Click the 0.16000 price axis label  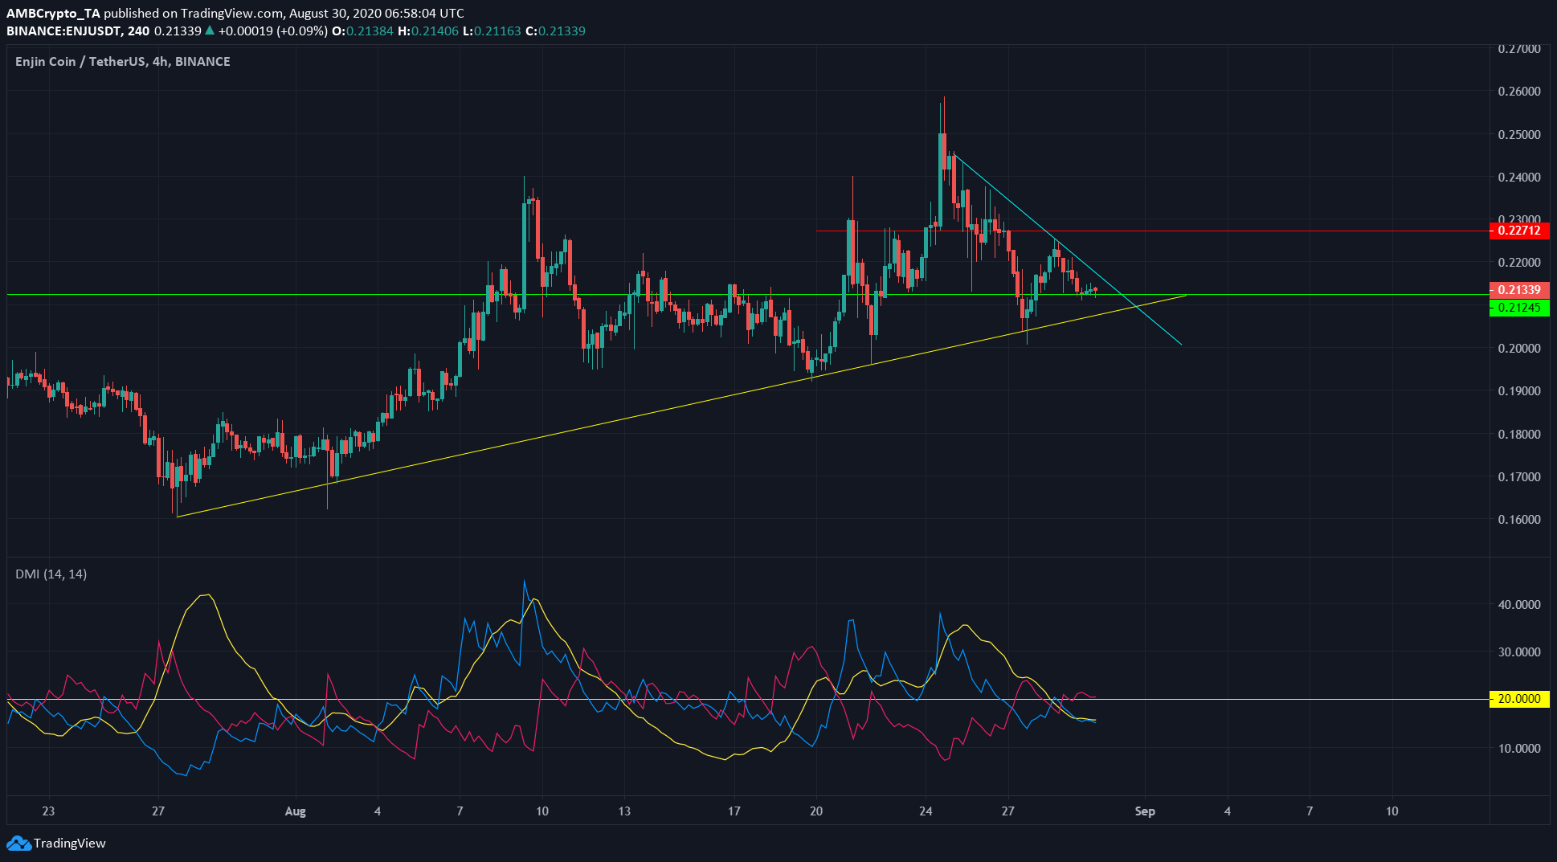[1519, 520]
